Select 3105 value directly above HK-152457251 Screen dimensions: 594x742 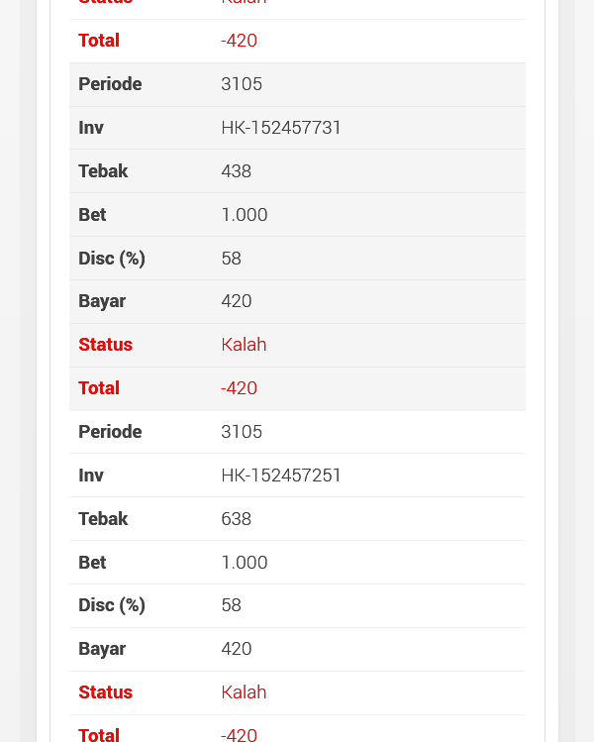[x=242, y=432]
